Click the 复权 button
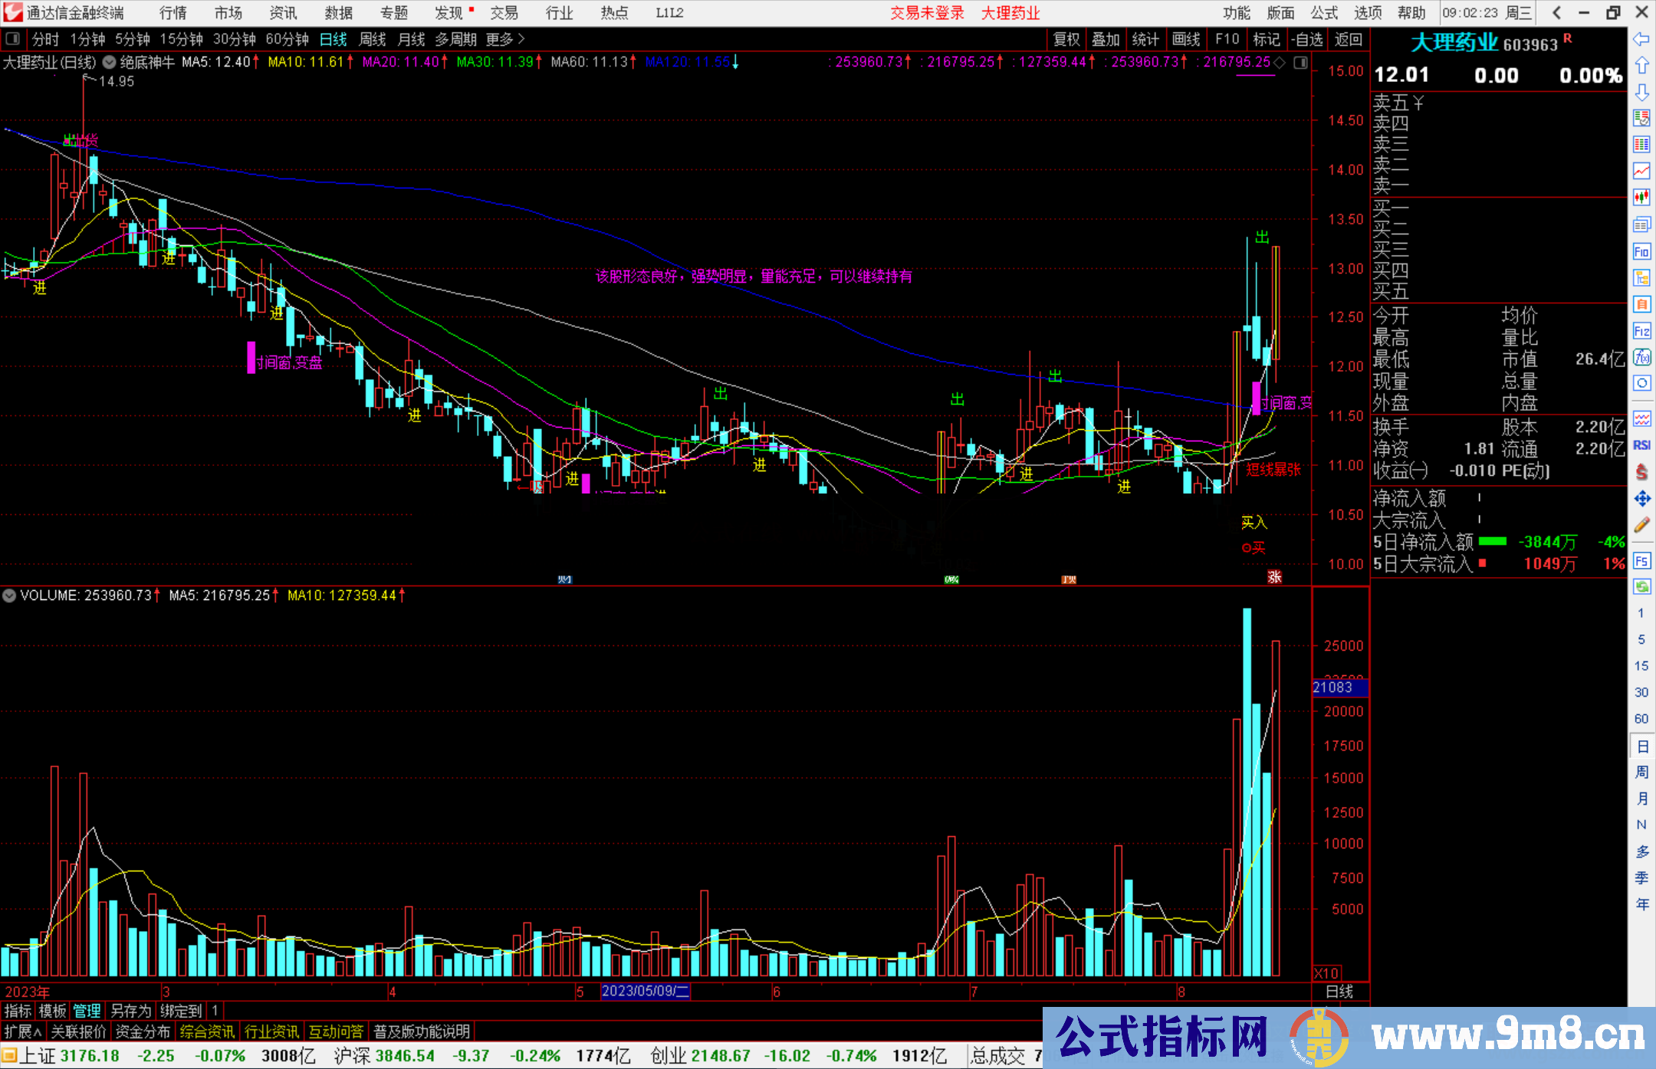 [1066, 39]
